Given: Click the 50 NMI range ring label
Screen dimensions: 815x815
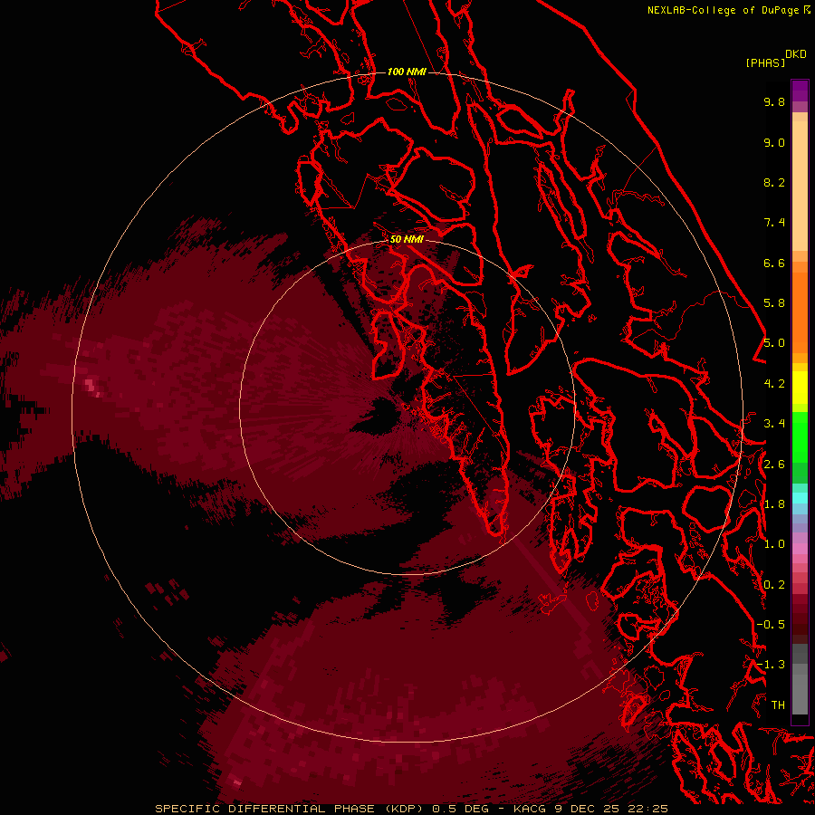Looking at the screenshot, I should [407, 239].
